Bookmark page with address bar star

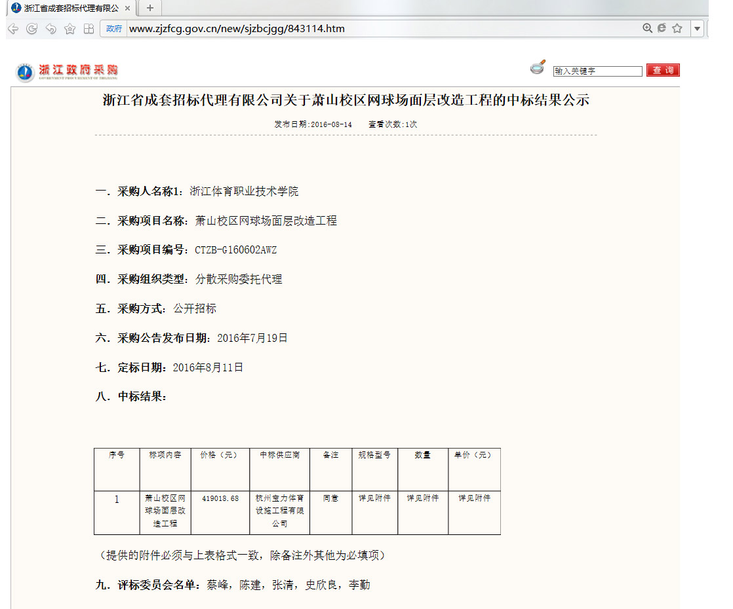(x=677, y=28)
